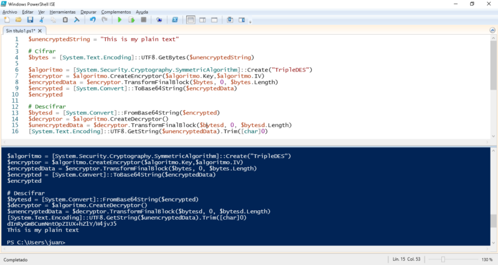Click the $encrypted variable on line 10

click(x=45, y=95)
